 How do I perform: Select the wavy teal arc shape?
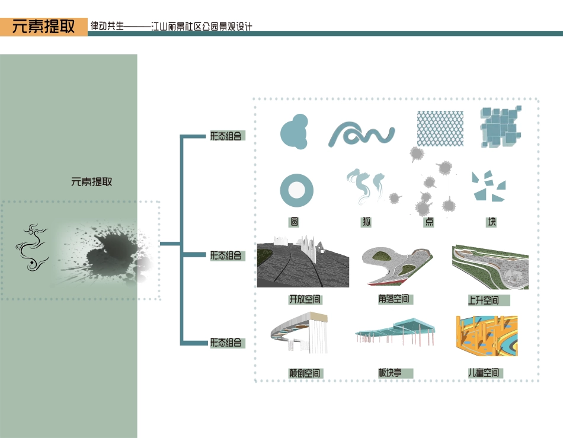[x=361, y=135]
